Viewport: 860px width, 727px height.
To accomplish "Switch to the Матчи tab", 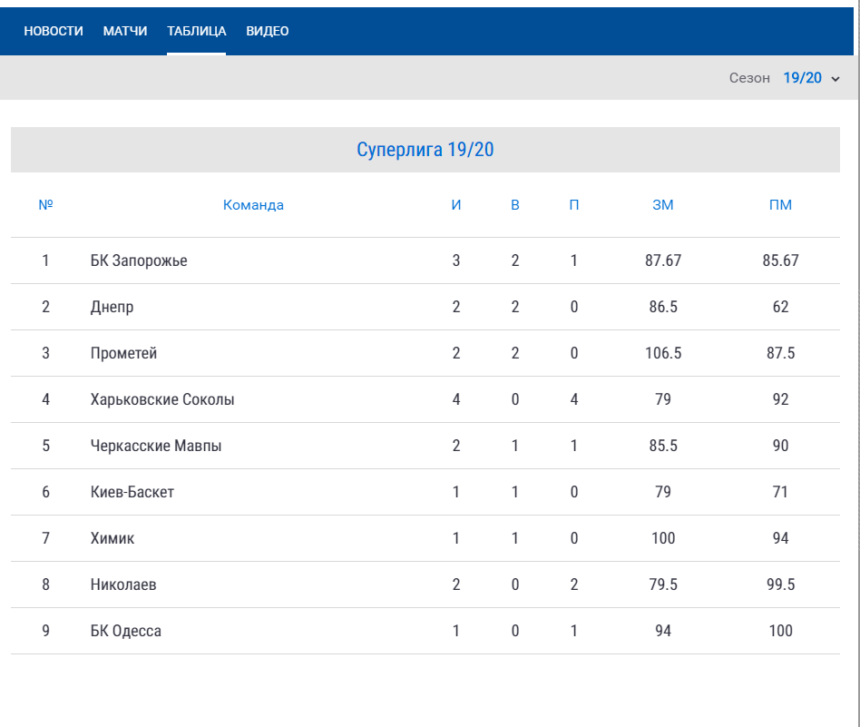I will 125,31.
